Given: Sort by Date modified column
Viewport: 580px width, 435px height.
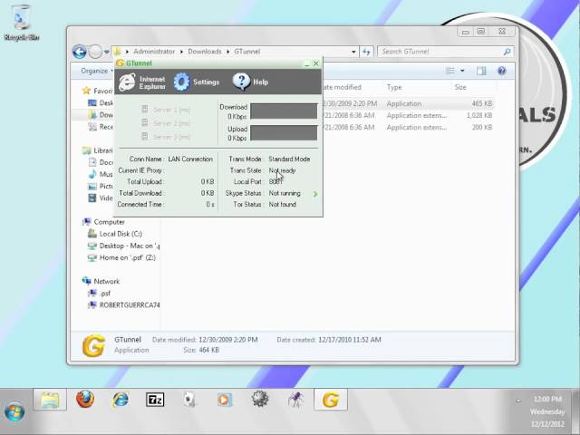Looking at the screenshot, I should (x=343, y=87).
